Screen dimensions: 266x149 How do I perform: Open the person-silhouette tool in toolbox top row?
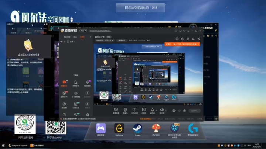pos(76,83)
